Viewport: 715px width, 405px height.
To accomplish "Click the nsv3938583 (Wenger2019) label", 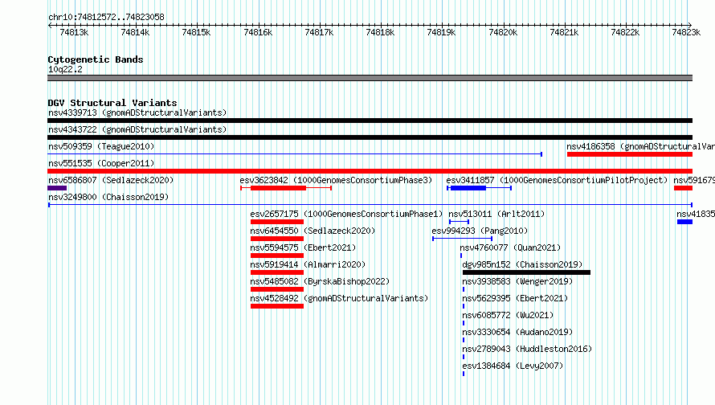I will 517,281.
